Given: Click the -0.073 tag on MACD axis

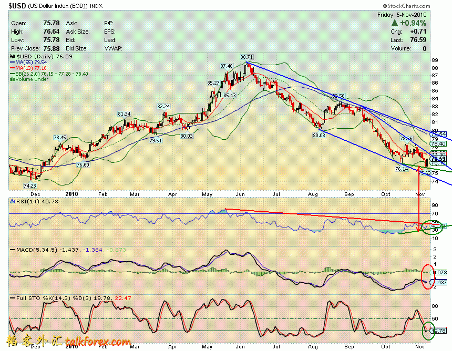Looking at the screenshot, I should (x=439, y=272).
